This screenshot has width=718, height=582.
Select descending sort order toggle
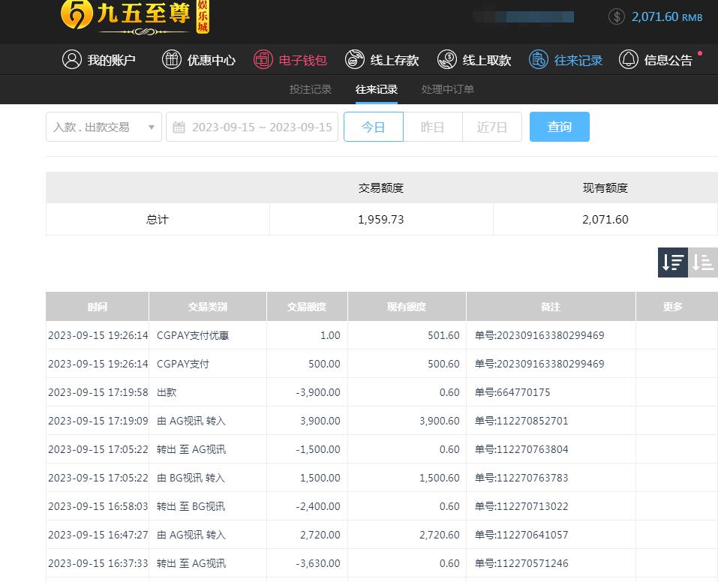point(673,262)
